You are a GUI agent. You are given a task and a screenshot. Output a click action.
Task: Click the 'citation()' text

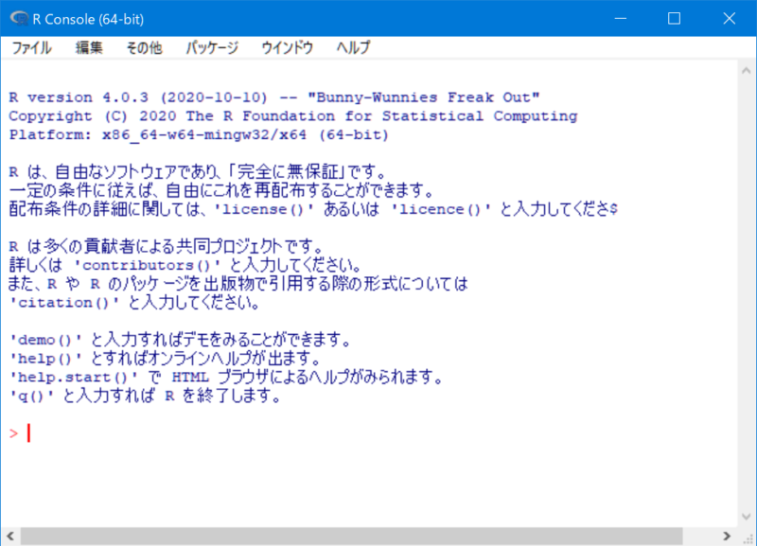63,303
